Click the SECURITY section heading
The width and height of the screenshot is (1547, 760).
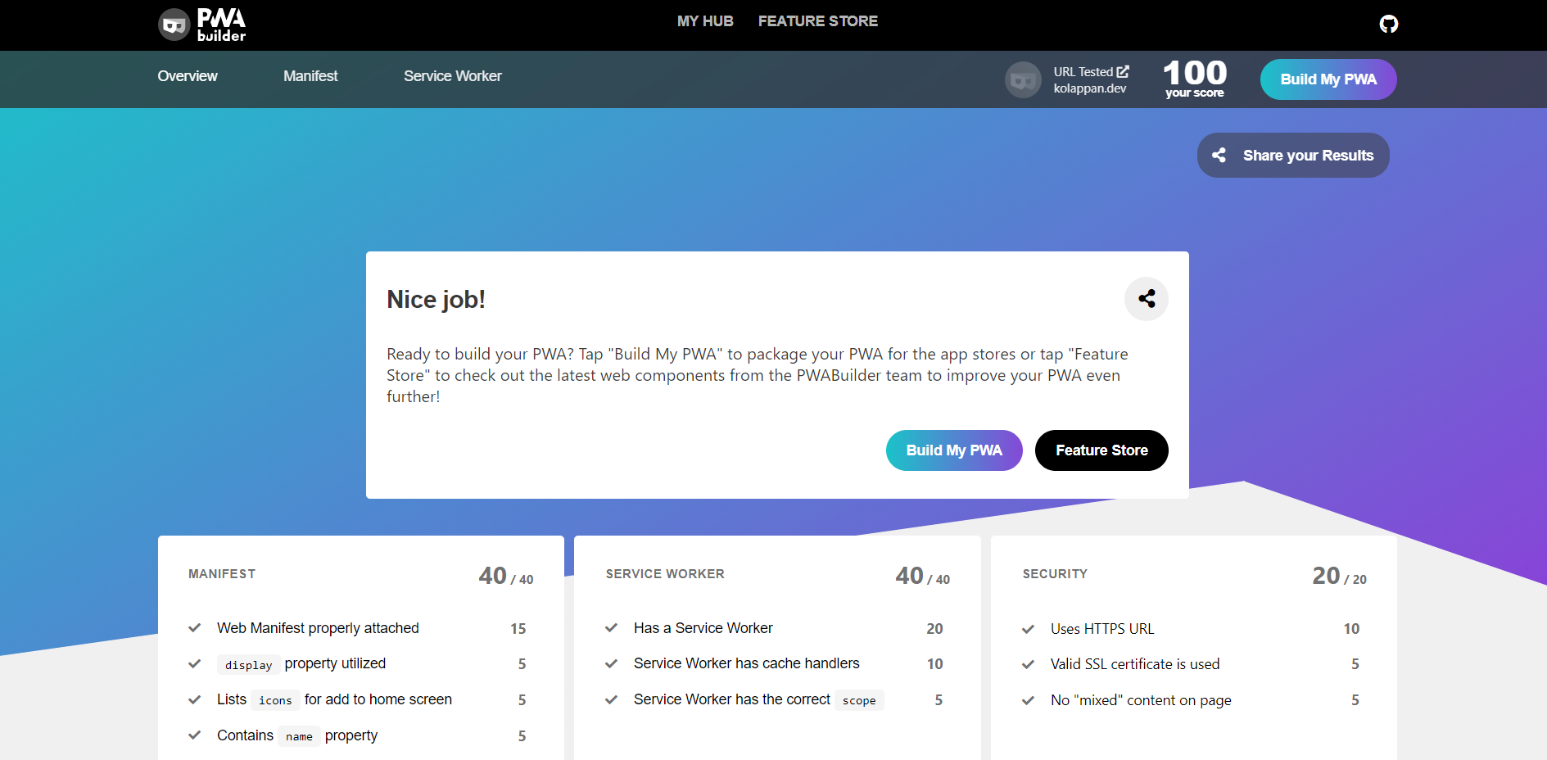point(1055,574)
